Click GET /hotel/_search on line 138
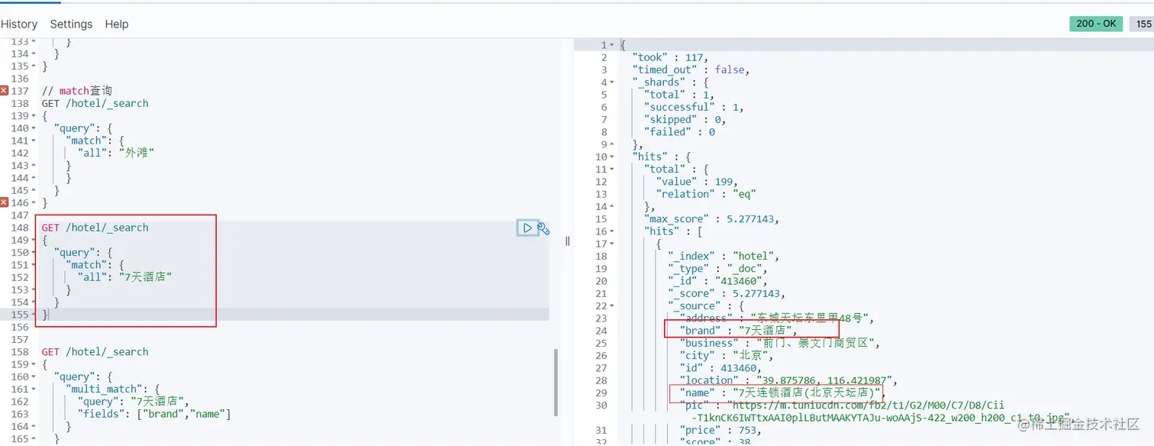 tap(95, 103)
